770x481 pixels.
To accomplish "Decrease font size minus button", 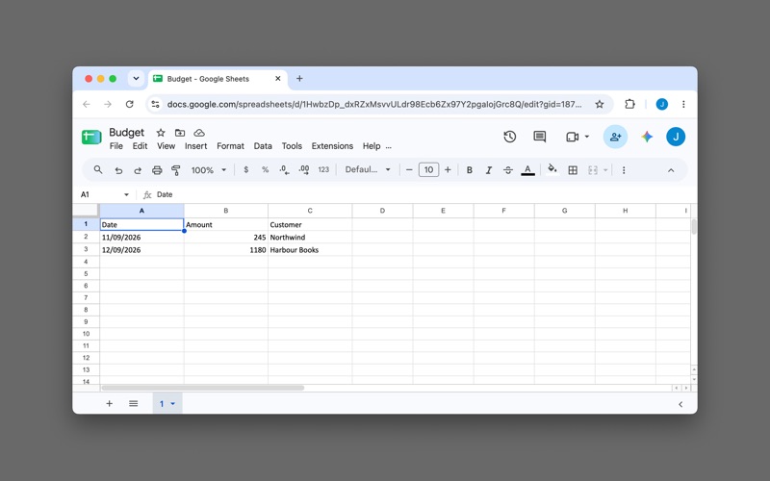I will 409,170.
